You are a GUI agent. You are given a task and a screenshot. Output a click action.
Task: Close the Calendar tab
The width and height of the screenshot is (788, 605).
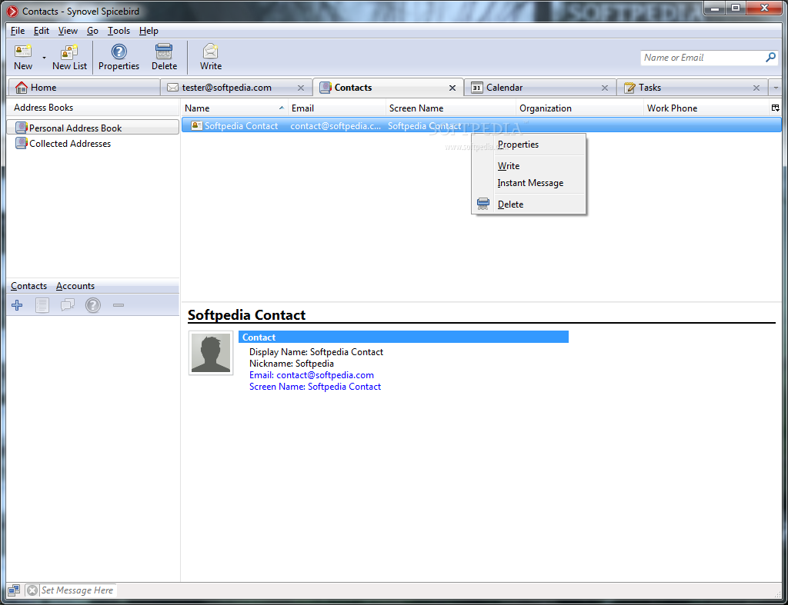coord(605,88)
